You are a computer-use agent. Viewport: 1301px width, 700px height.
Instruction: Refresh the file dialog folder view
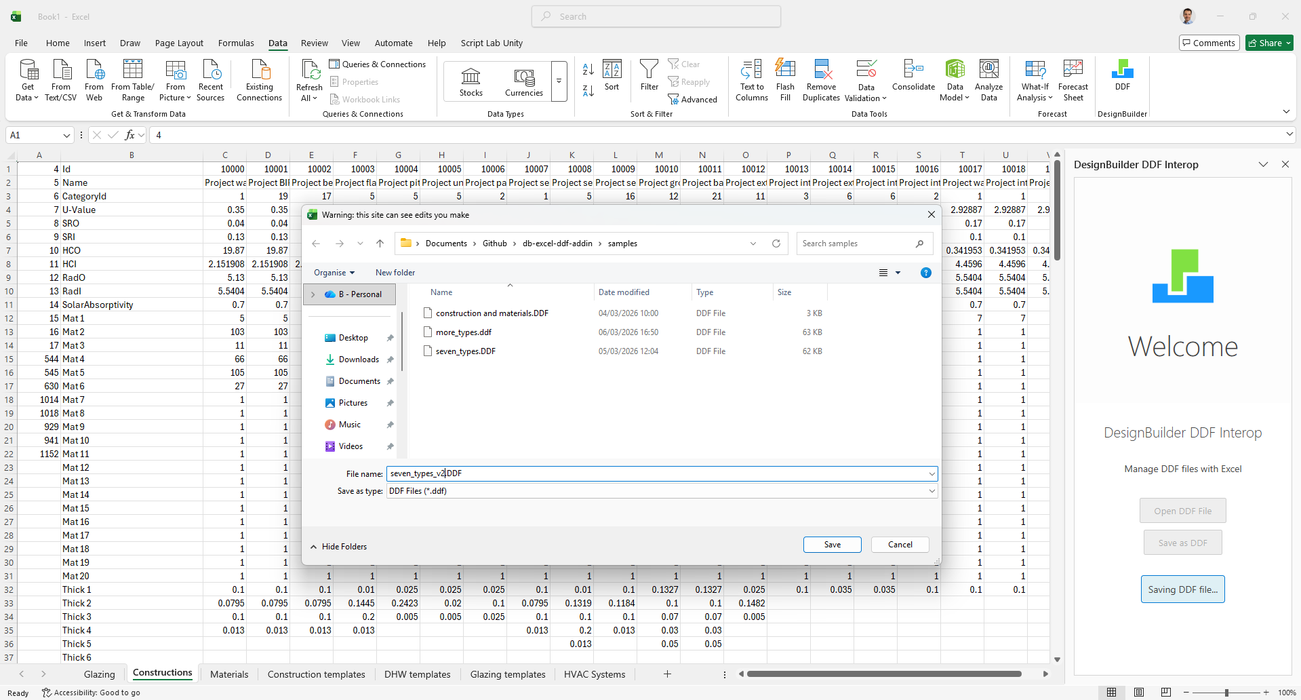pos(776,244)
